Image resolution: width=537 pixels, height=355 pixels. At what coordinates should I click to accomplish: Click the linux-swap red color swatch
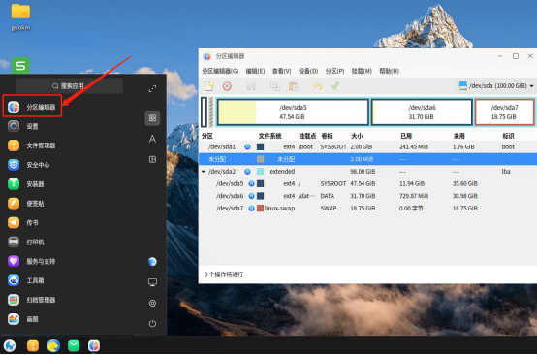click(x=261, y=208)
